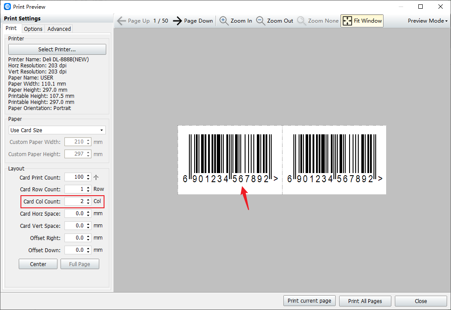451x310 pixels.
Task: Click the Printable Height: 107.5 mm text
Action: tap(41, 96)
